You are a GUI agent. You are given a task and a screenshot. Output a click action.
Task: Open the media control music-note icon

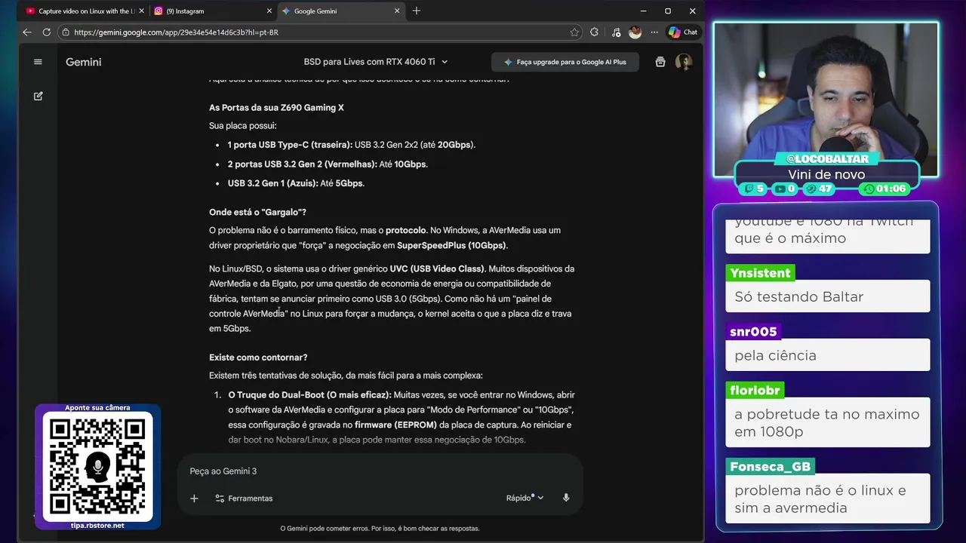click(x=616, y=32)
